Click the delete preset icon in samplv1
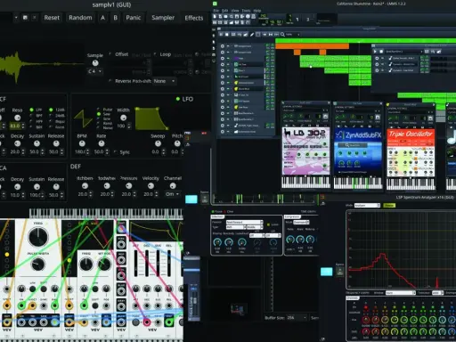 click(35, 18)
